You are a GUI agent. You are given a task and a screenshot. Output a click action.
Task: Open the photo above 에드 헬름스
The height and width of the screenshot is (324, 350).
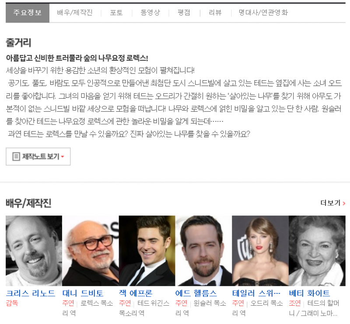pyautogui.click(x=203, y=250)
